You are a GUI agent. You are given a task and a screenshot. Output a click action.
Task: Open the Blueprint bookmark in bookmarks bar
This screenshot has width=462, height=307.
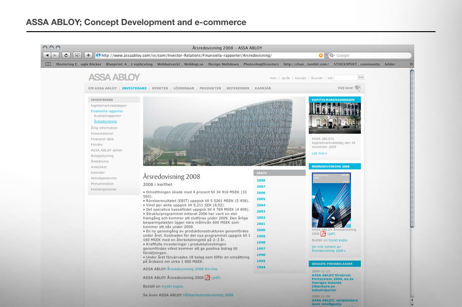click(x=130, y=64)
